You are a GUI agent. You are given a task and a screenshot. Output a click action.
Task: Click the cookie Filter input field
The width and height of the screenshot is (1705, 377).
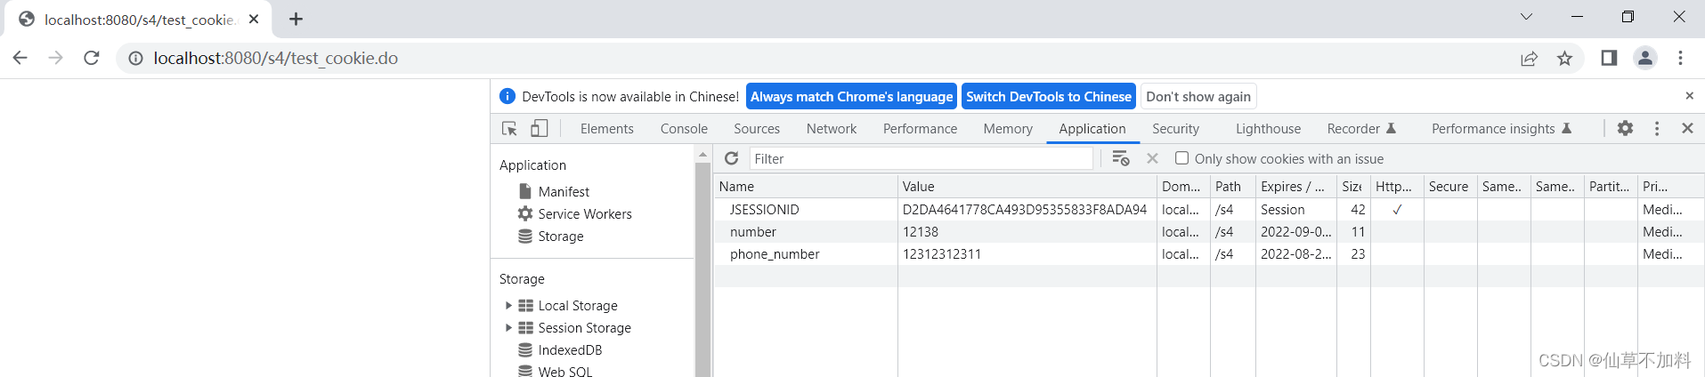921,158
